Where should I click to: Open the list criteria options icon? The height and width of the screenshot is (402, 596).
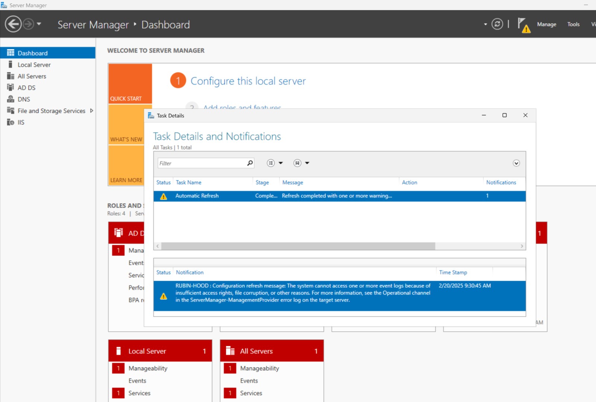271,163
